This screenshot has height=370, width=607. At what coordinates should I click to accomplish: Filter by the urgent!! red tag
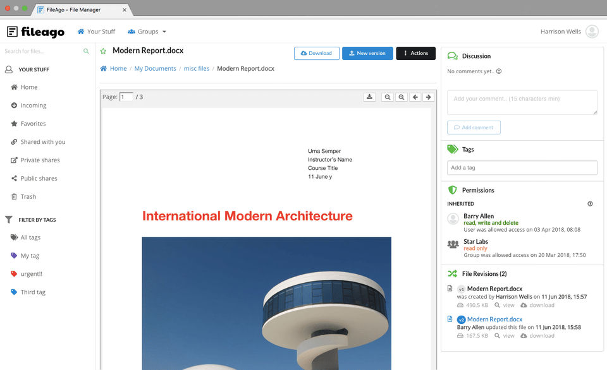click(31, 274)
